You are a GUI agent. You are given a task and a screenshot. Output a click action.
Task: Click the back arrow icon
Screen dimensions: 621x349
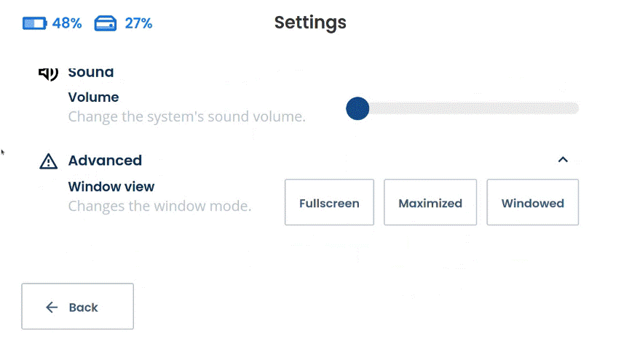(x=52, y=307)
